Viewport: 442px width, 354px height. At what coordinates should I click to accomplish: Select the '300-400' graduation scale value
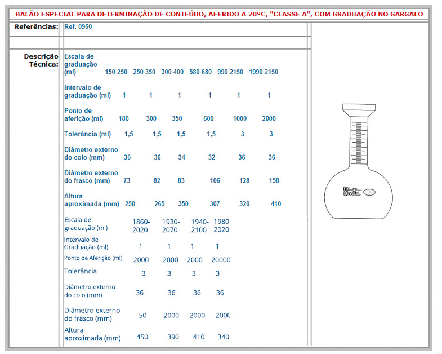coord(172,72)
